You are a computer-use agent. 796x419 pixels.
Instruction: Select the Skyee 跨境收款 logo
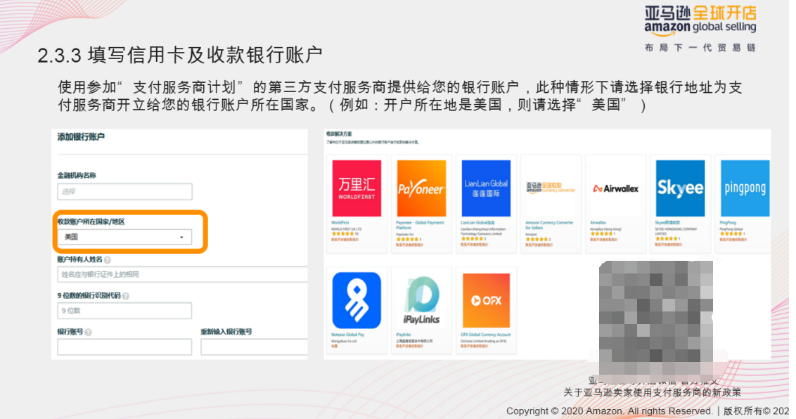tap(681, 187)
